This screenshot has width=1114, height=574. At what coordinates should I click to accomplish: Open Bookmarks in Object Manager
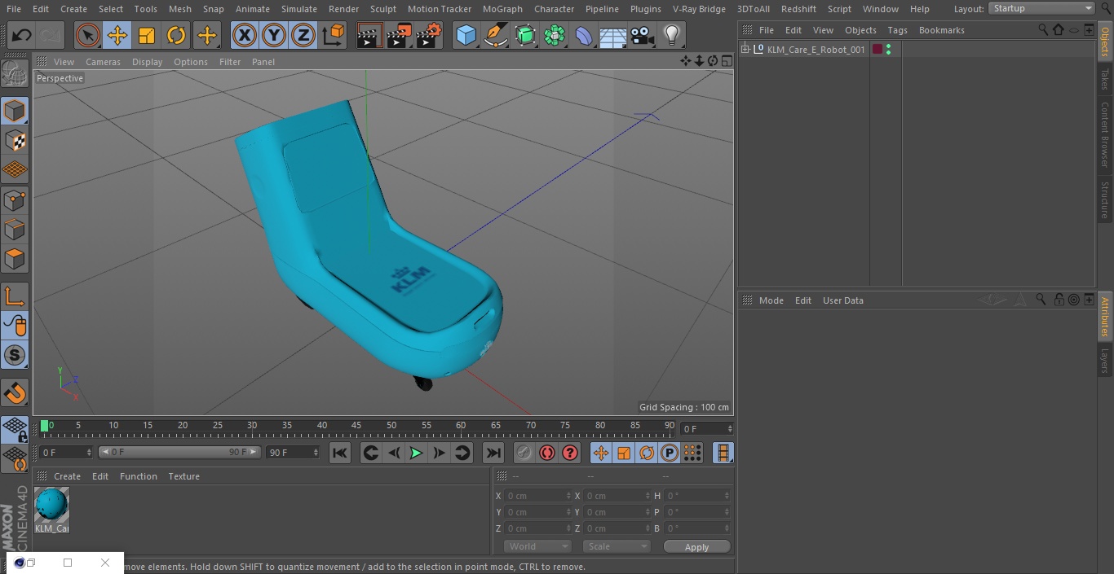[x=941, y=30]
